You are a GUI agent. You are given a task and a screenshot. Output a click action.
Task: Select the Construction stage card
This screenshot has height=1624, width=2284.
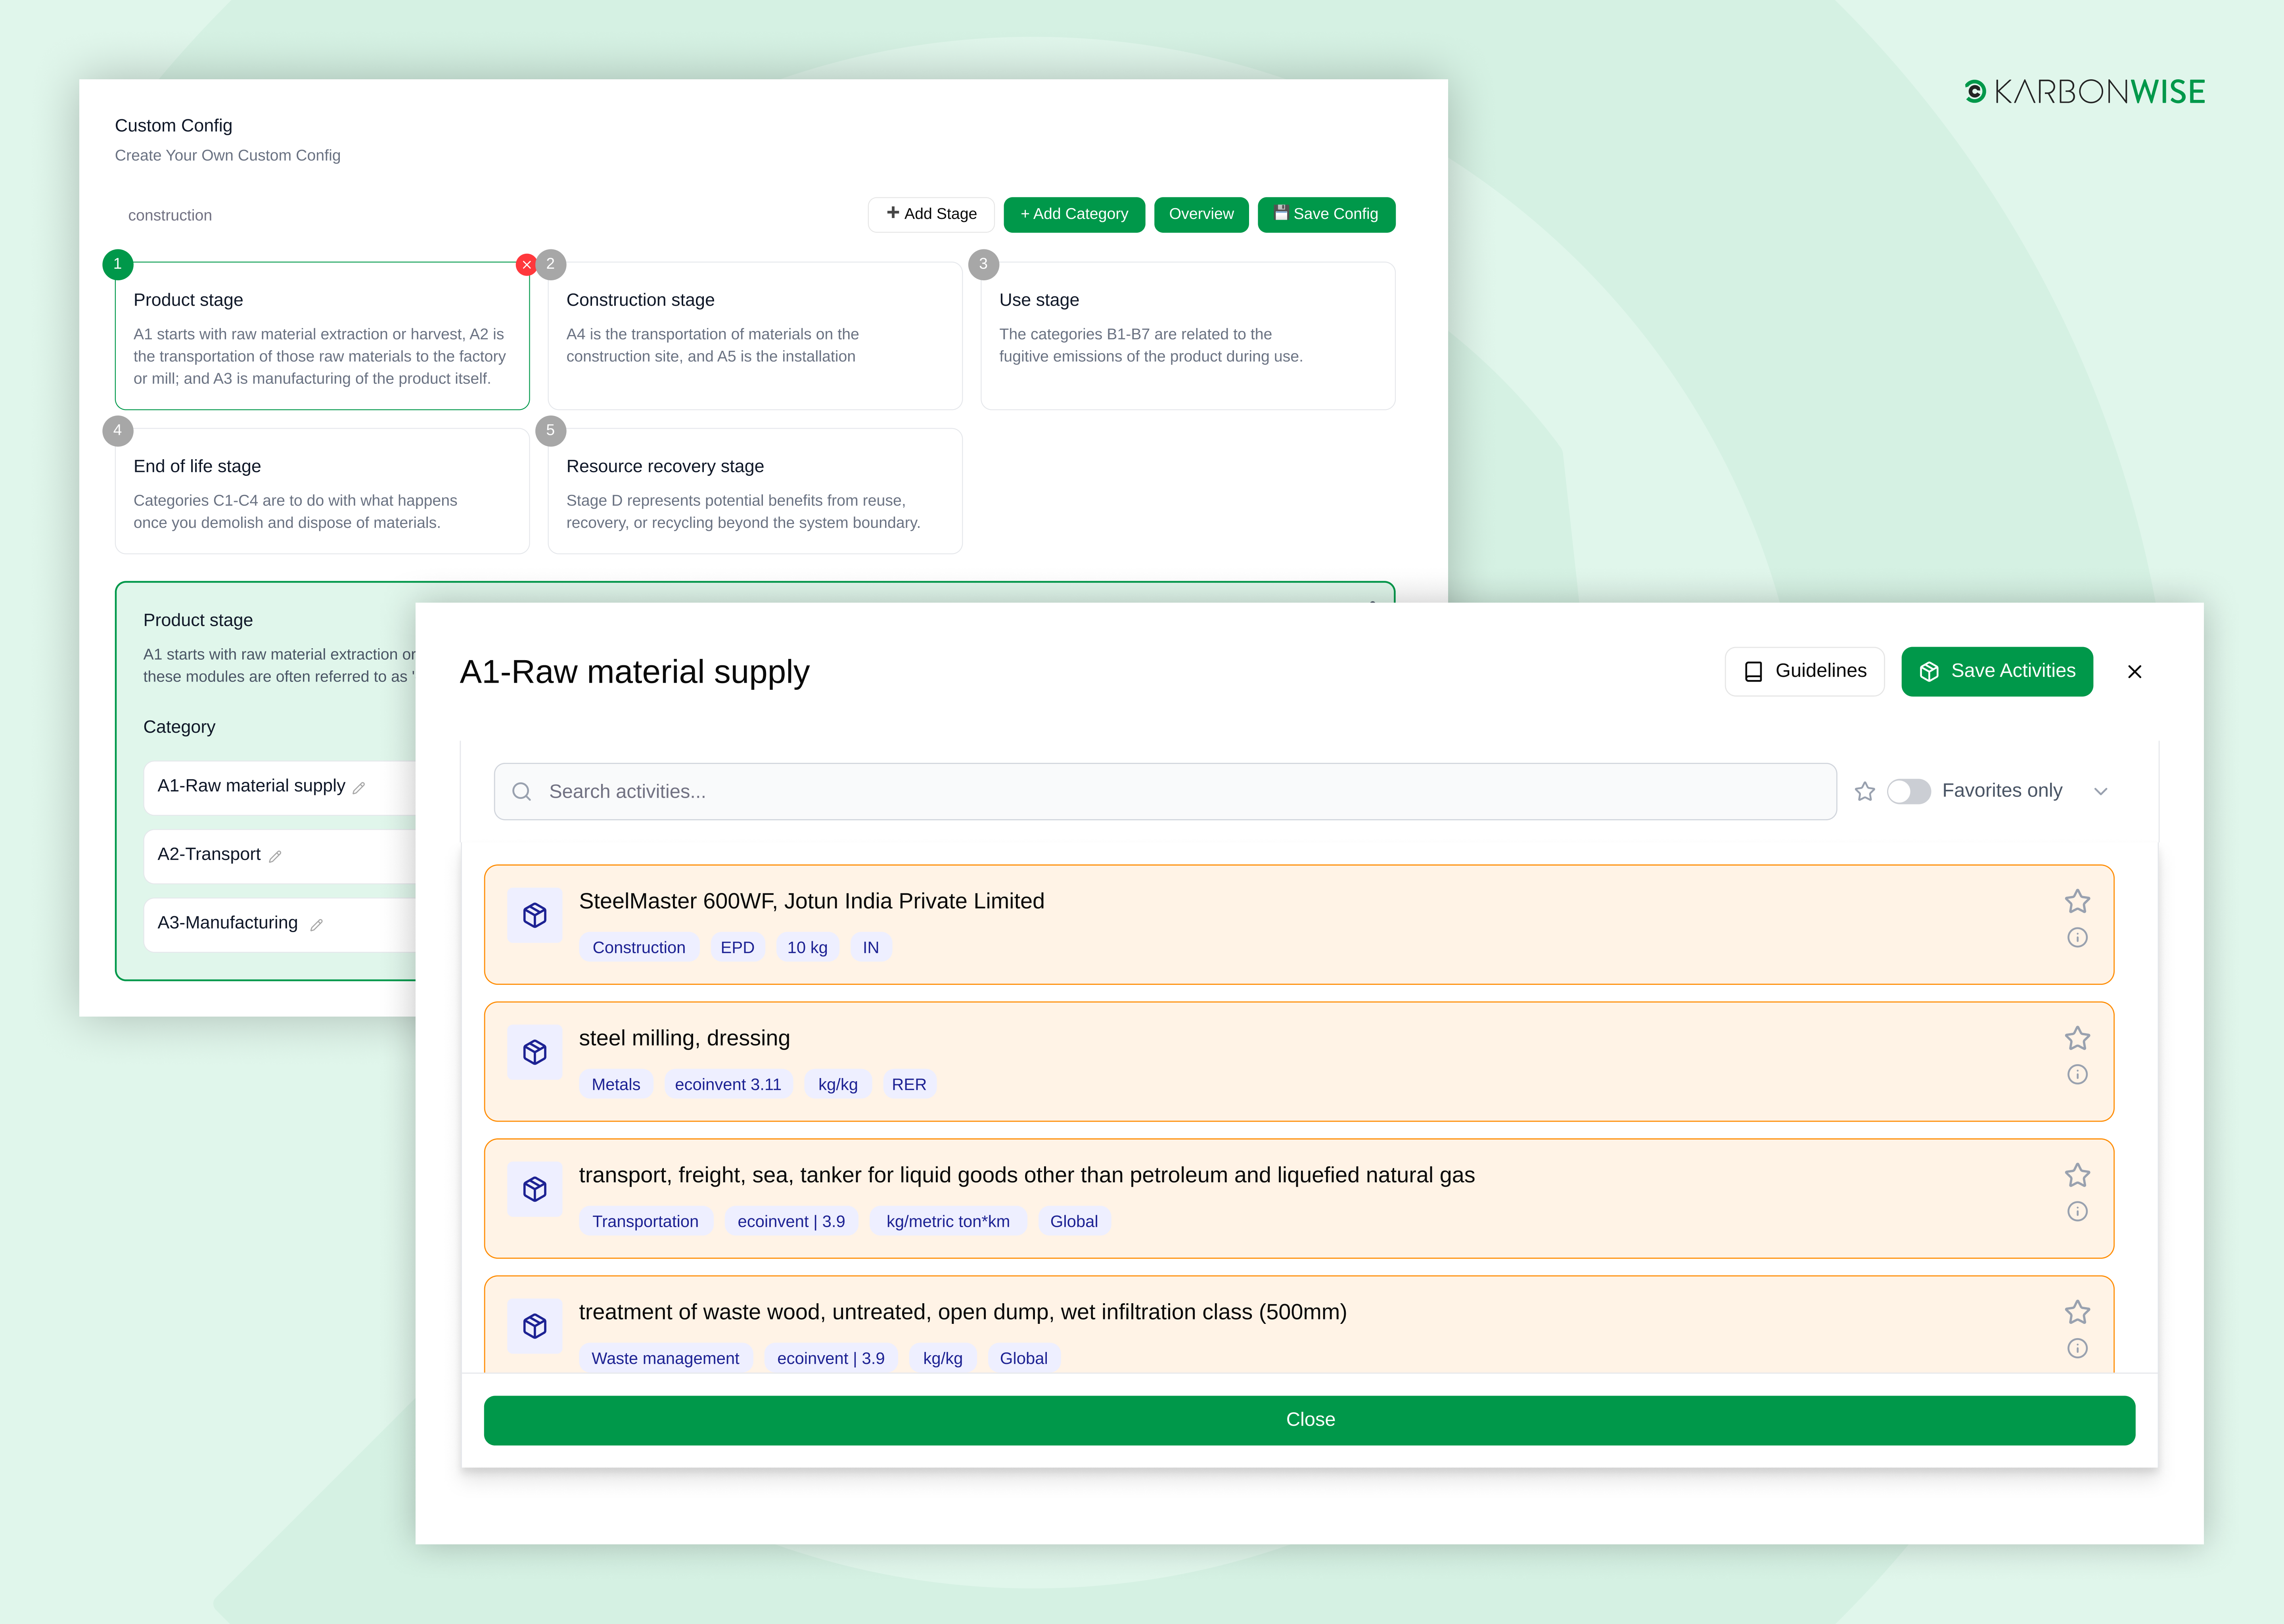754,336
